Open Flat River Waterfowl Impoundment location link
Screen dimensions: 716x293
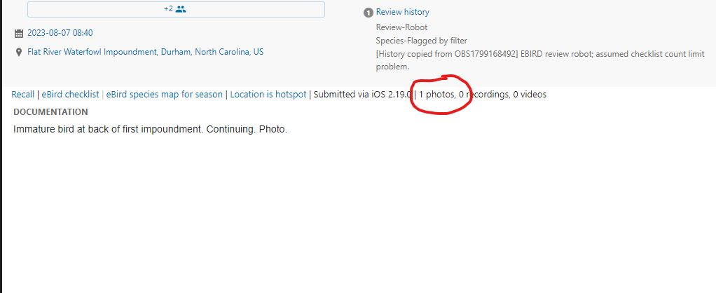point(145,52)
